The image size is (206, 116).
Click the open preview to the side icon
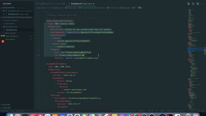click(x=193, y=4)
